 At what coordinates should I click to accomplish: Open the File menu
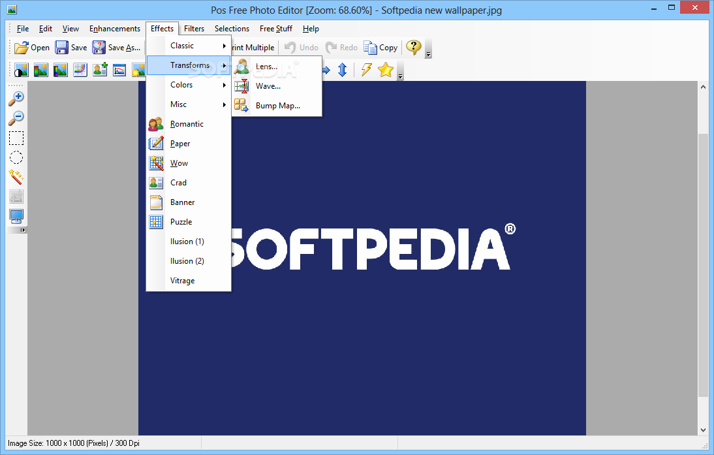(23, 29)
